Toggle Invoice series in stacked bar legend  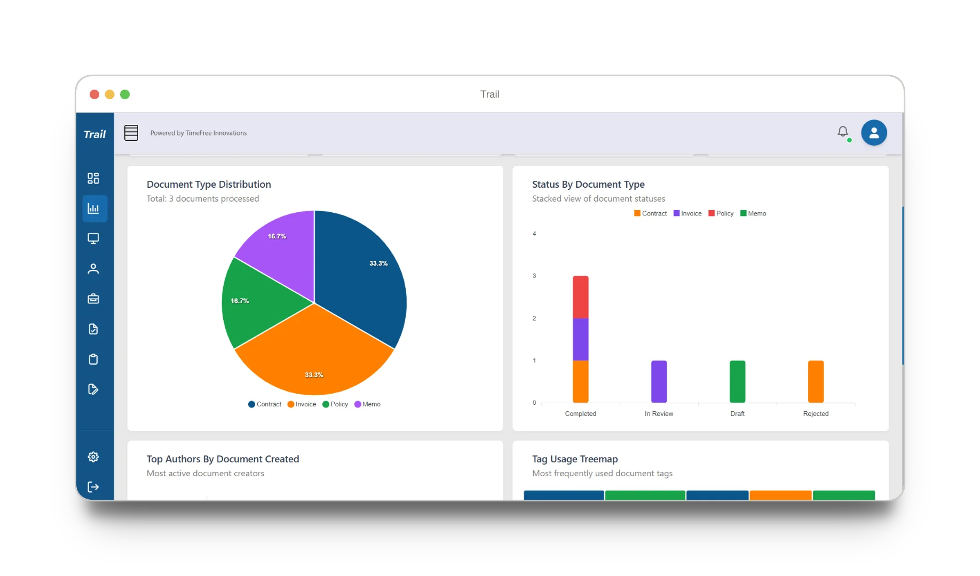click(x=687, y=213)
